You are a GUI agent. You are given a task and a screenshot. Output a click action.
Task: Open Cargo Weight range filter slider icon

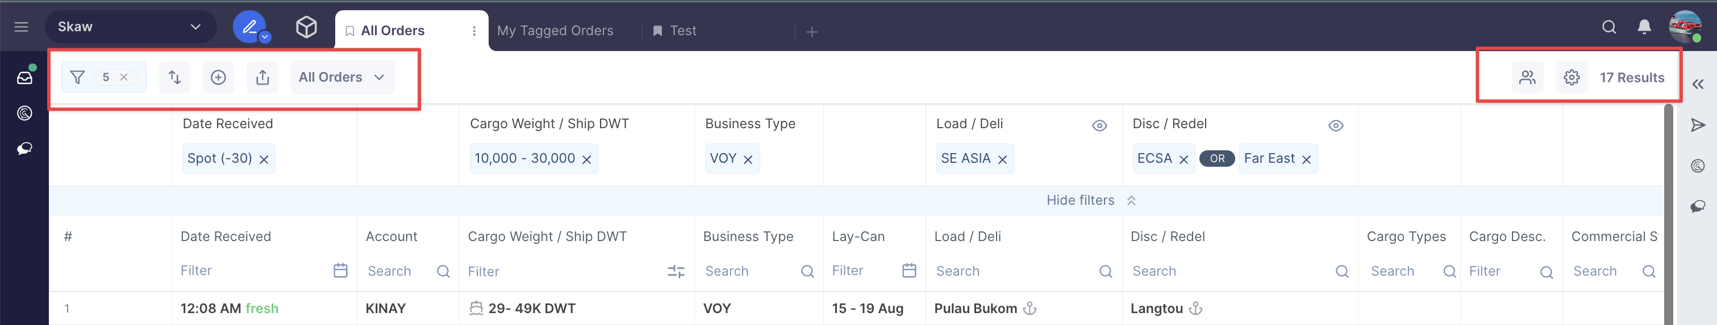(675, 271)
